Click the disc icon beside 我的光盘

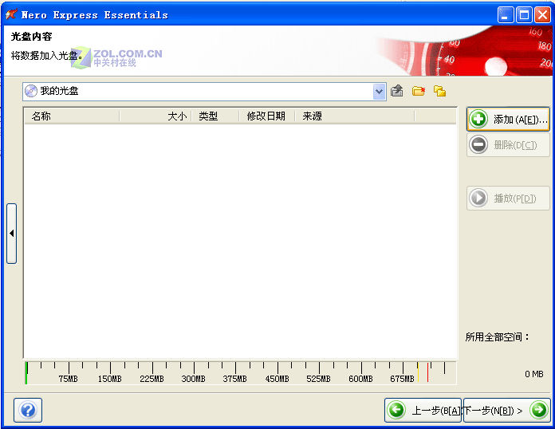31,91
